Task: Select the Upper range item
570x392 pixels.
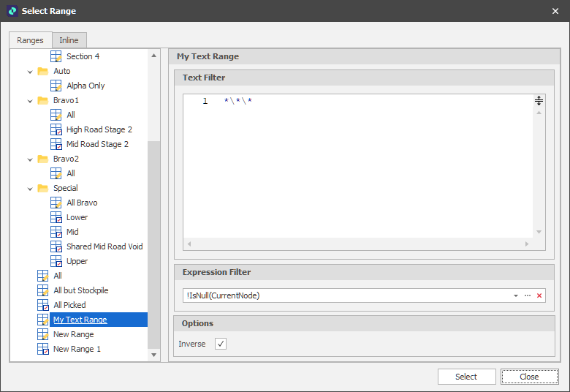Action: tap(77, 261)
